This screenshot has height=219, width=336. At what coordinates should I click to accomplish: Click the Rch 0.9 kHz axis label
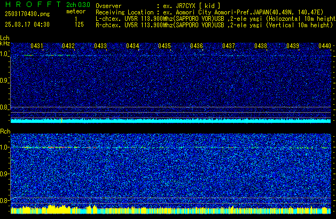click(4, 174)
